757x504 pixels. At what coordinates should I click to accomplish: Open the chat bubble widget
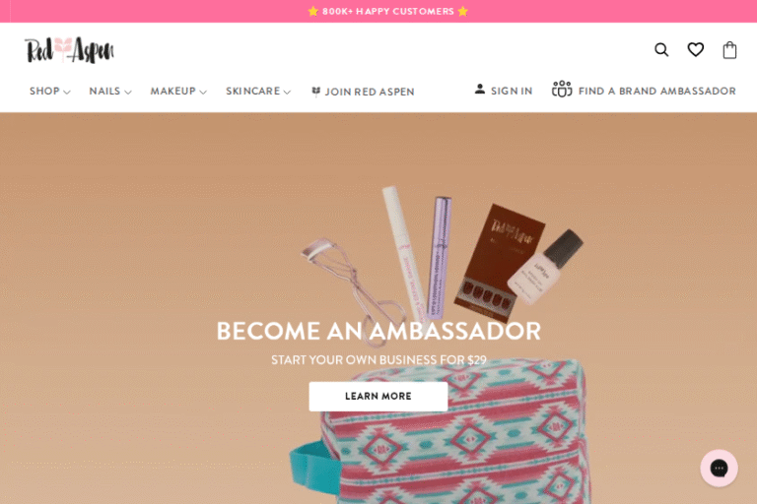(x=719, y=468)
